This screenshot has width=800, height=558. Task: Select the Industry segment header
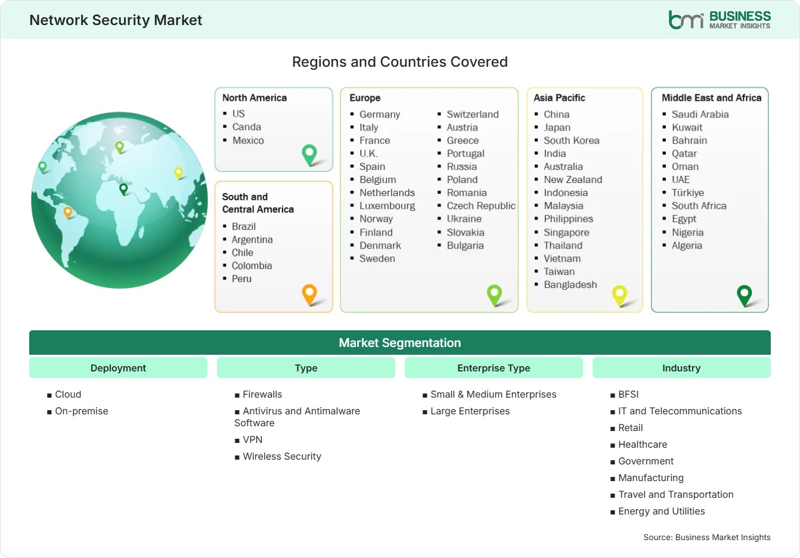pos(681,368)
